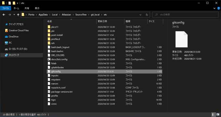The image size is (221, 117).
Task: Select the package-versions.txt file name
Action: click(62, 92)
